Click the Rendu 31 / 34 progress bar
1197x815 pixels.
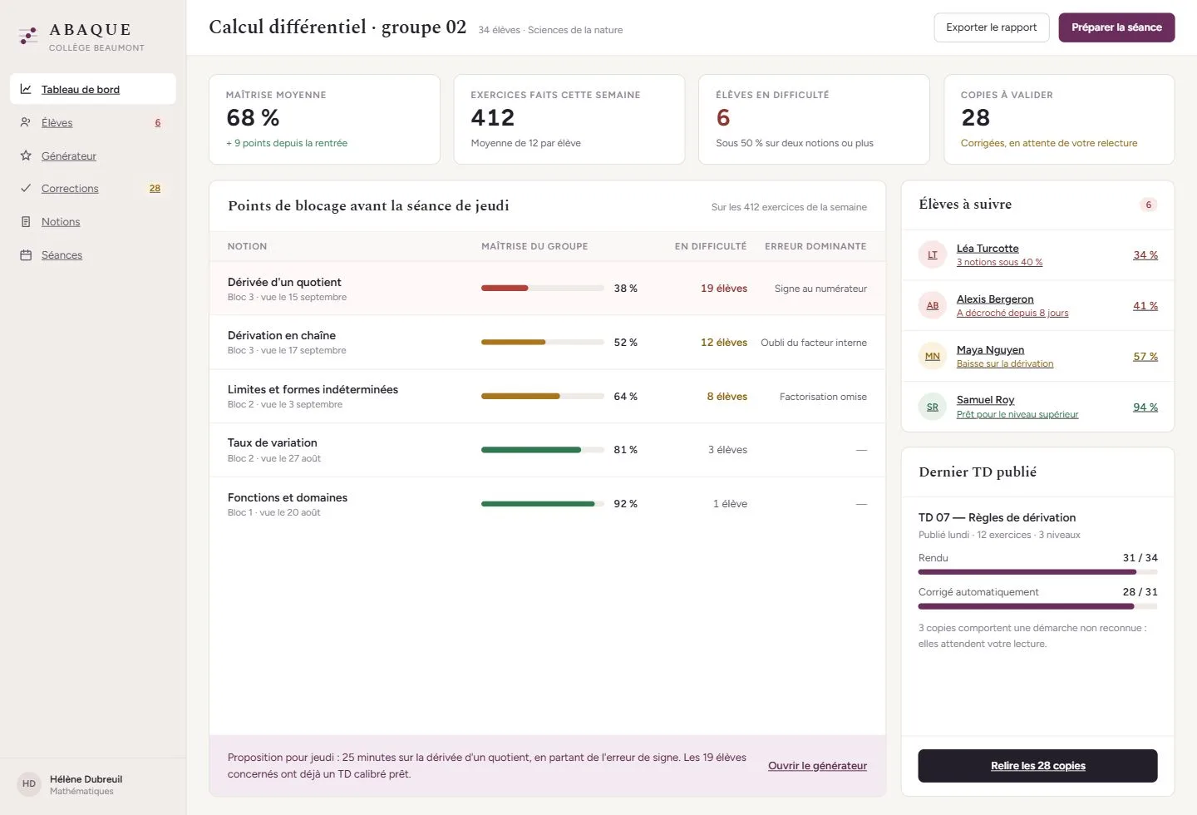point(1038,572)
